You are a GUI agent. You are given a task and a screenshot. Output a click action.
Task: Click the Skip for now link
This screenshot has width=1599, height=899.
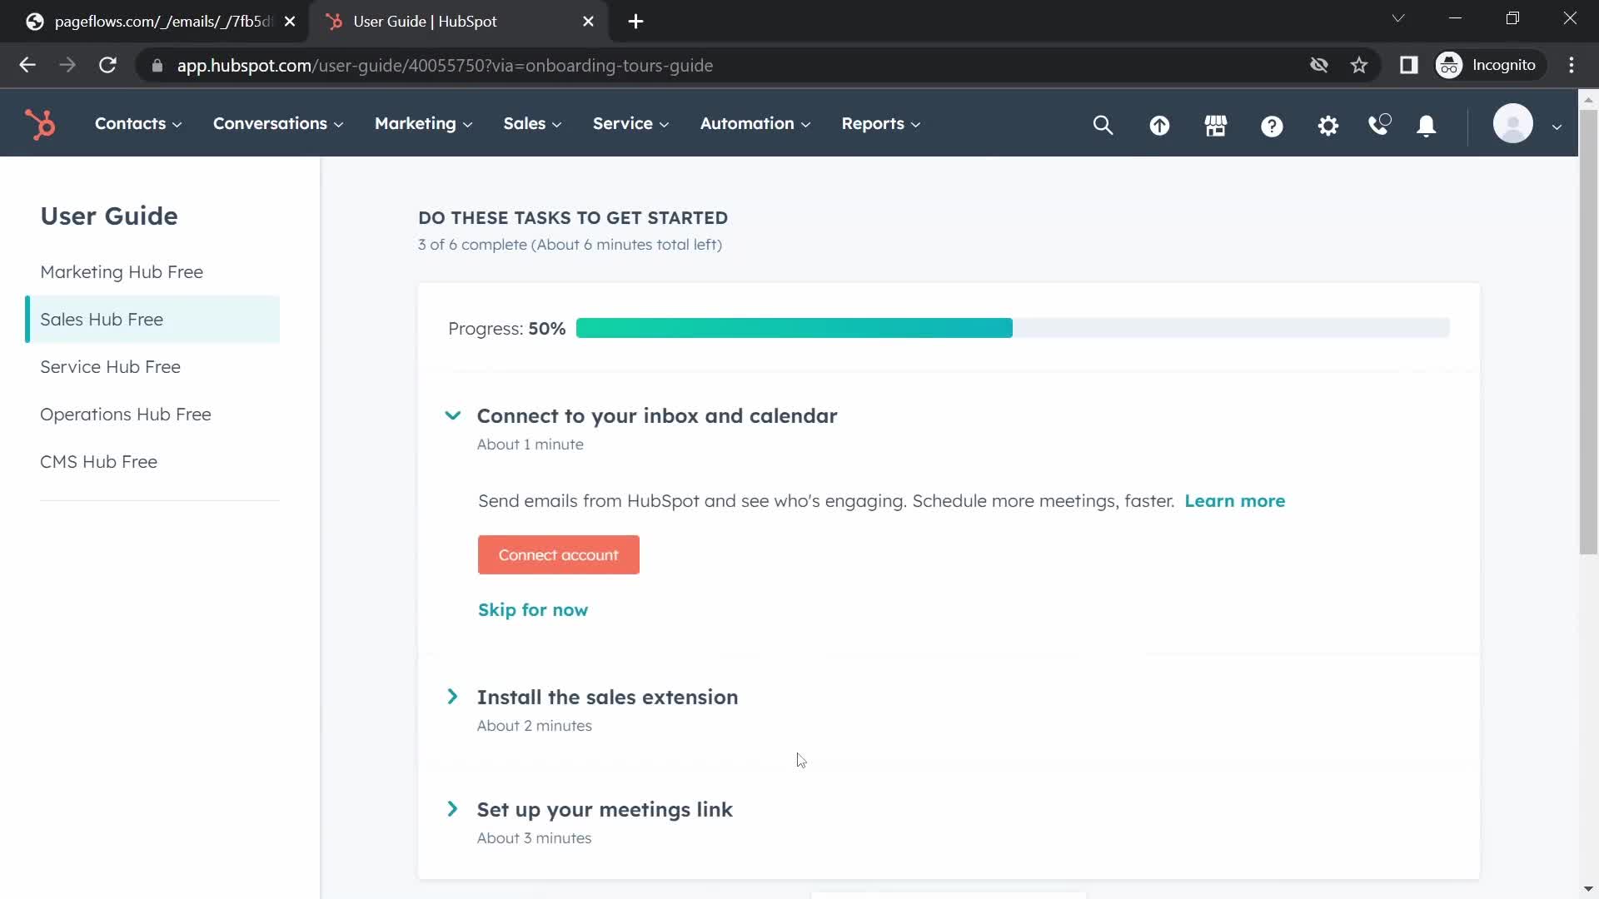[x=533, y=610]
